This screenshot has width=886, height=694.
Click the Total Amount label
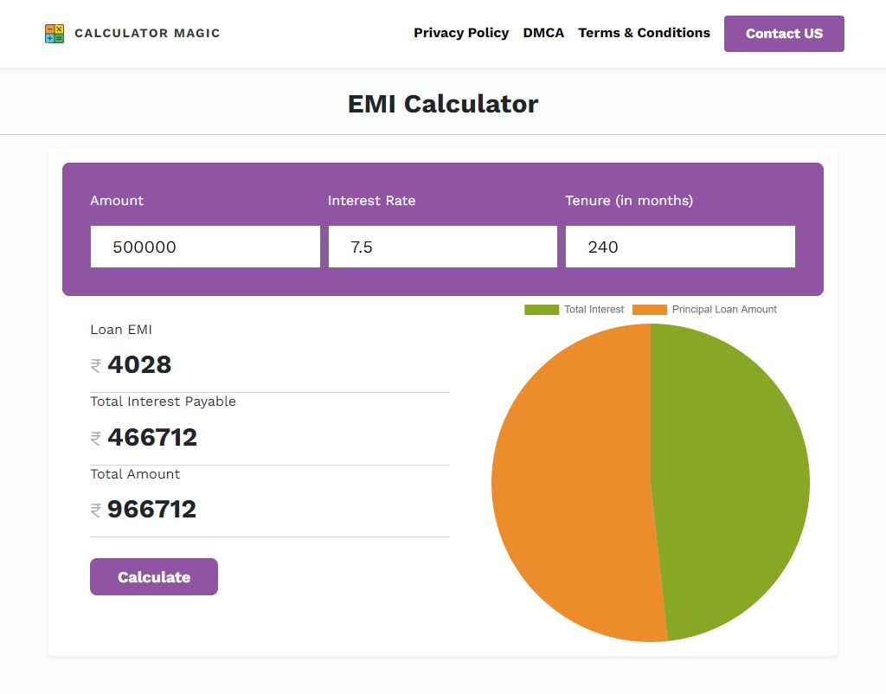pyautogui.click(x=135, y=474)
